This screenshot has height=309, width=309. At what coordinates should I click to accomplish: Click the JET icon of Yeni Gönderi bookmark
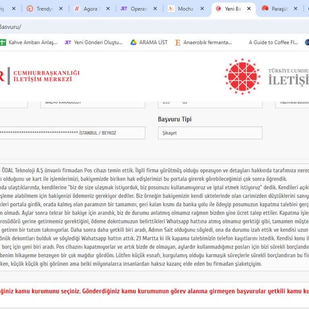click(68, 42)
